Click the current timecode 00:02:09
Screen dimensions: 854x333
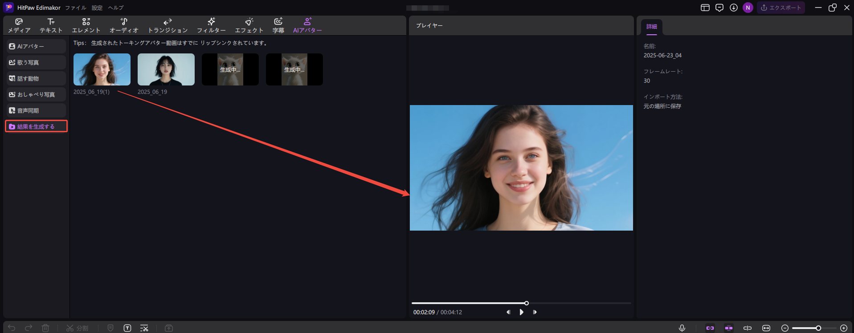(x=424, y=313)
